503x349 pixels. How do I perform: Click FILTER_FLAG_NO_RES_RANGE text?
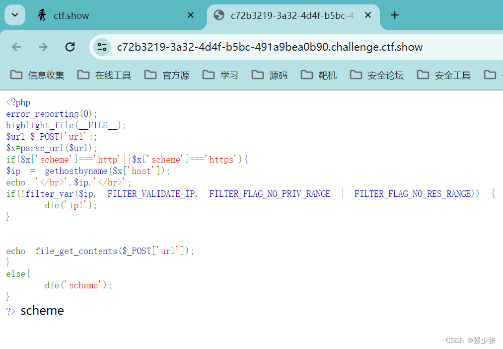pyautogui.click(x=412, y=194)
